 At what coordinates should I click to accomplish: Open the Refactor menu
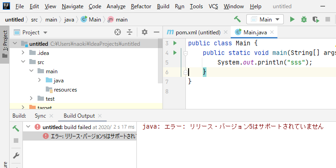click(141, 6)
